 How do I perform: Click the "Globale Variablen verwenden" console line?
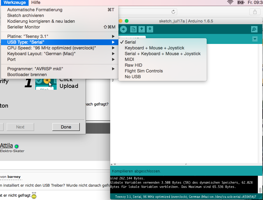(x=181, y=182)
